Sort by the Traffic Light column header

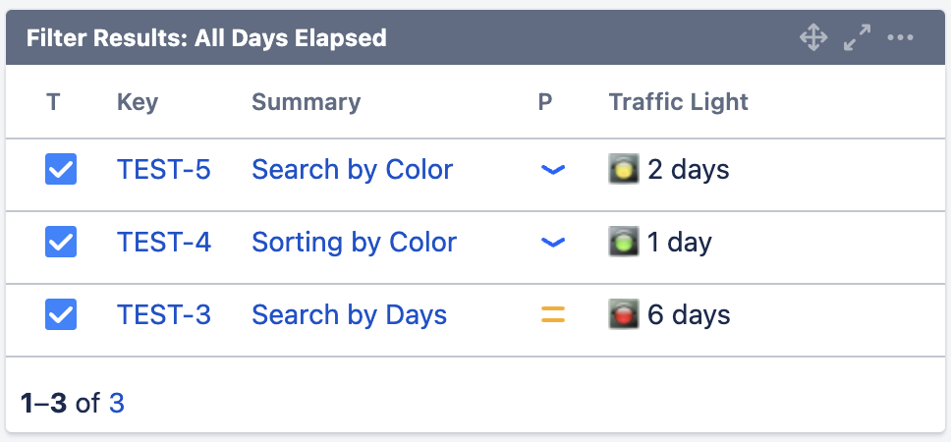(x=678, y=102)
